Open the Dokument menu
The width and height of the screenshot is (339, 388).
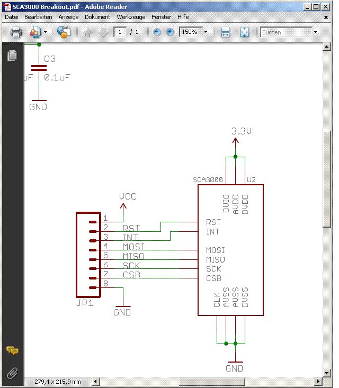coord(97,17)
